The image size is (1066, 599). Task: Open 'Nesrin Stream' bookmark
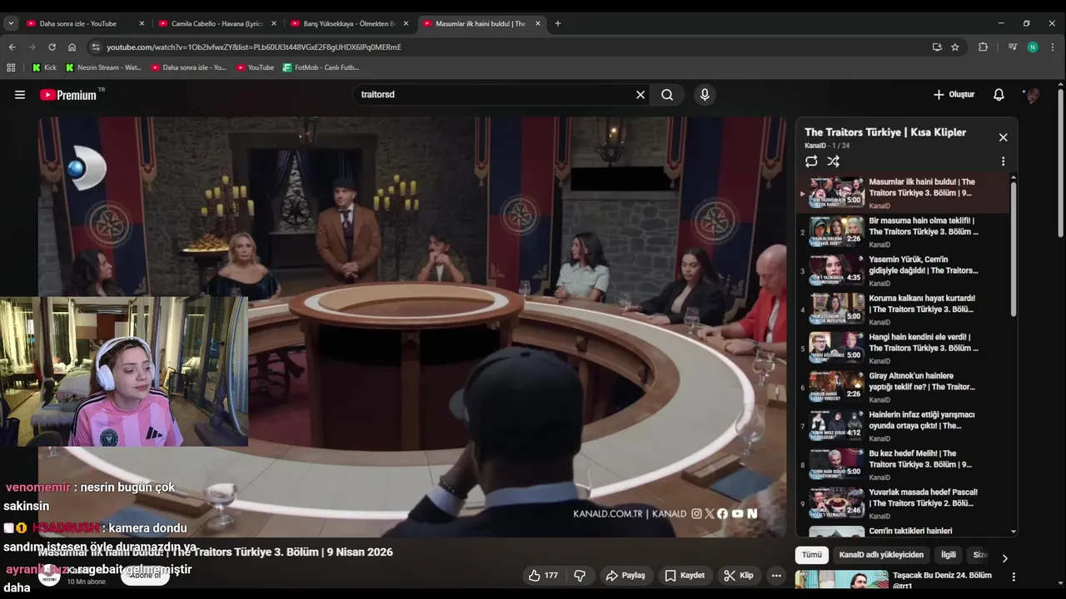pyautogui.click(x=103, y=67)
